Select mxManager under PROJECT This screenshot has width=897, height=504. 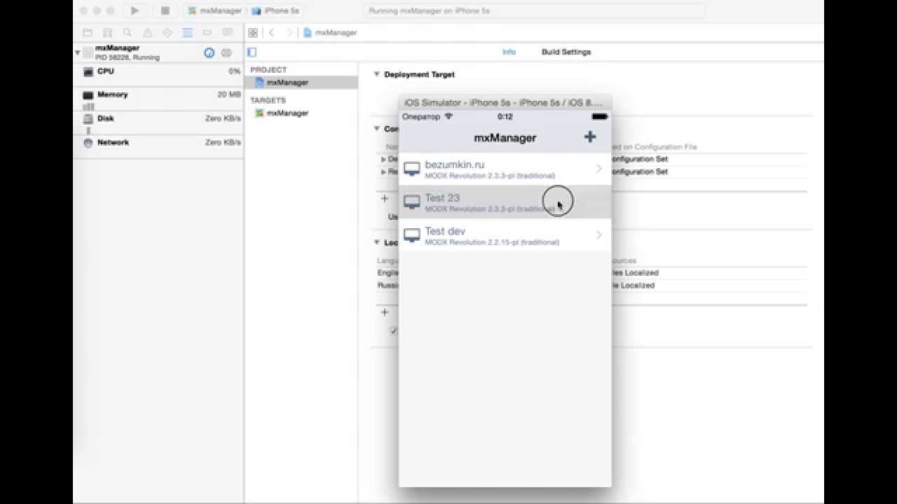[302, 83]
